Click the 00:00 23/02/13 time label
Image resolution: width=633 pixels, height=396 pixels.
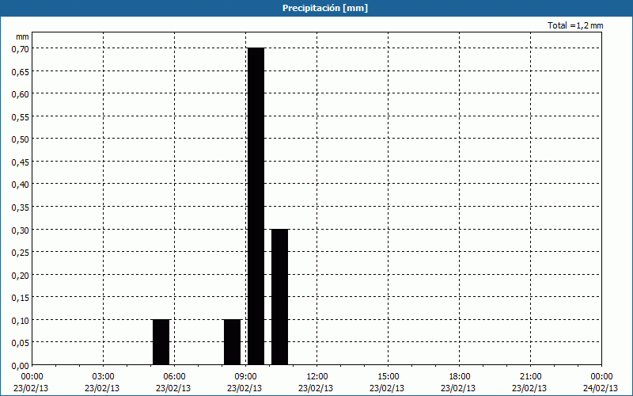(31, 383)
